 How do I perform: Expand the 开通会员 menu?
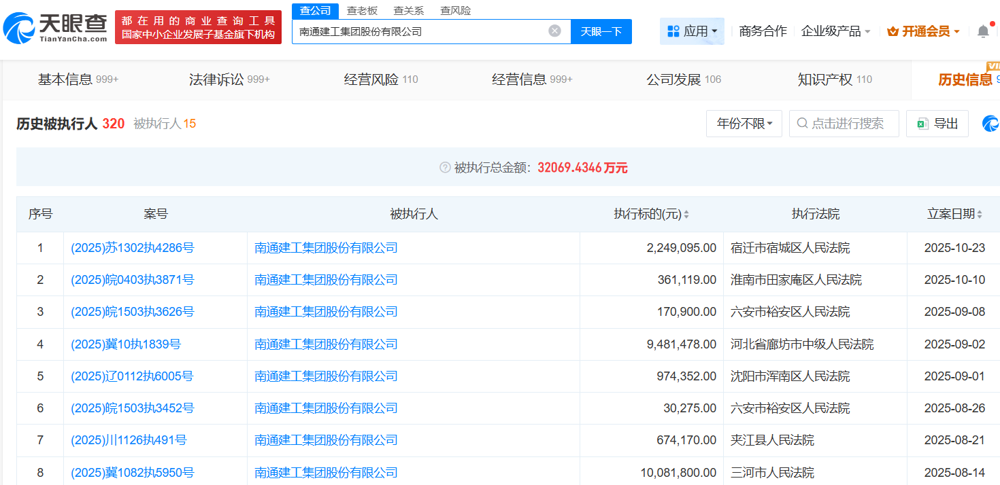923,31
